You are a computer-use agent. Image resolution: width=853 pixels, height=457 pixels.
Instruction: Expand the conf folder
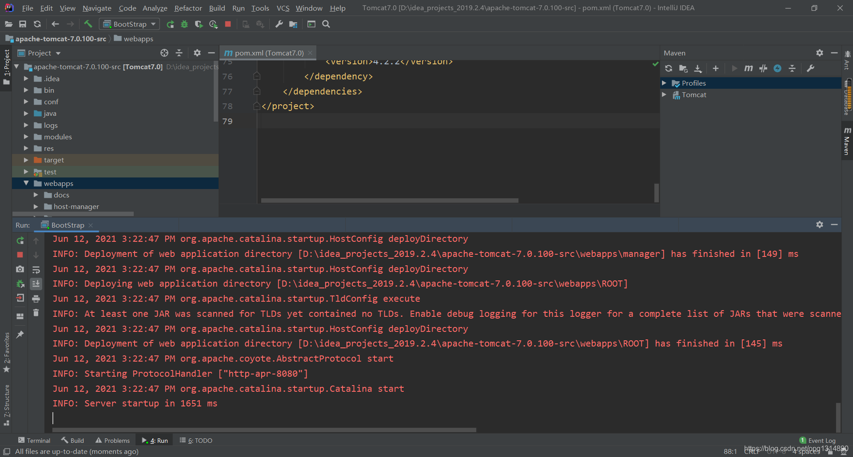(26, 102)
